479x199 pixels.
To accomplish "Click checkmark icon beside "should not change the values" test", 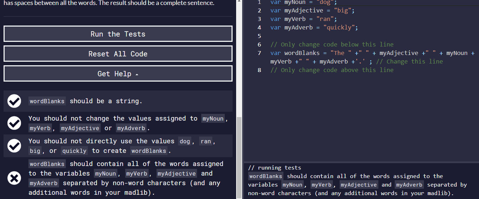I will [14, 123].
